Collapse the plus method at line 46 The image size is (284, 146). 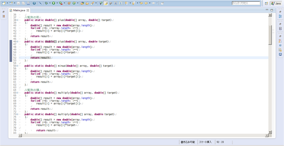pyautogui.click(x=17, y=41)
